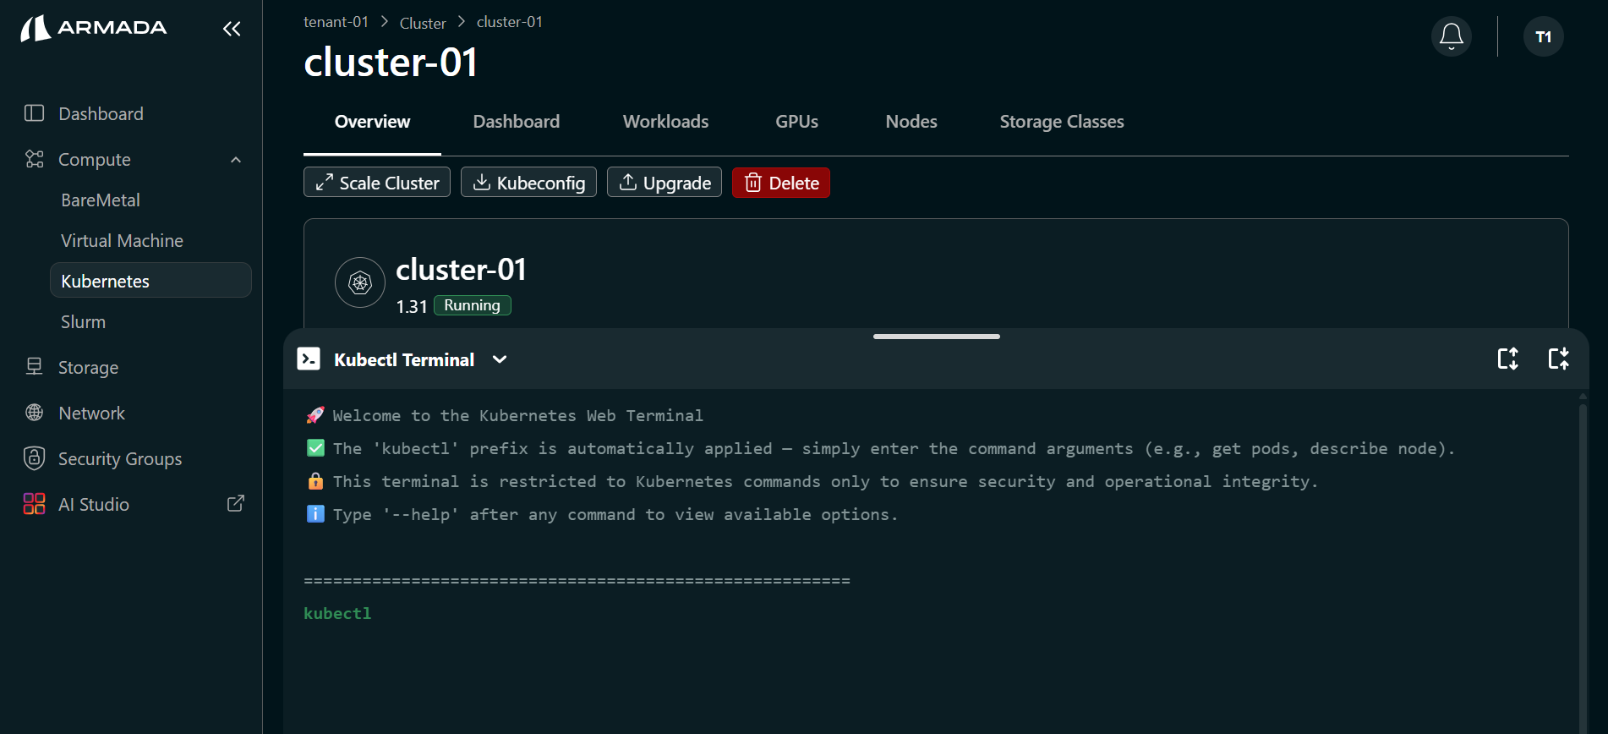Select Kubernetes in sidebar
Image resolution: width=1608 pixels, height=734 pixels.
tap(151, 281)
